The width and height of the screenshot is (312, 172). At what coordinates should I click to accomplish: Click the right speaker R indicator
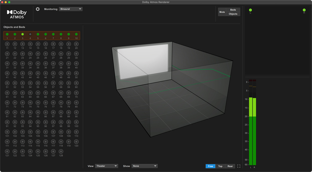tap(304, 10)
